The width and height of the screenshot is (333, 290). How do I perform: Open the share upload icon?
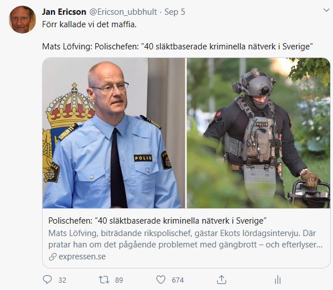pyautogui.click(x=221, y=280)
